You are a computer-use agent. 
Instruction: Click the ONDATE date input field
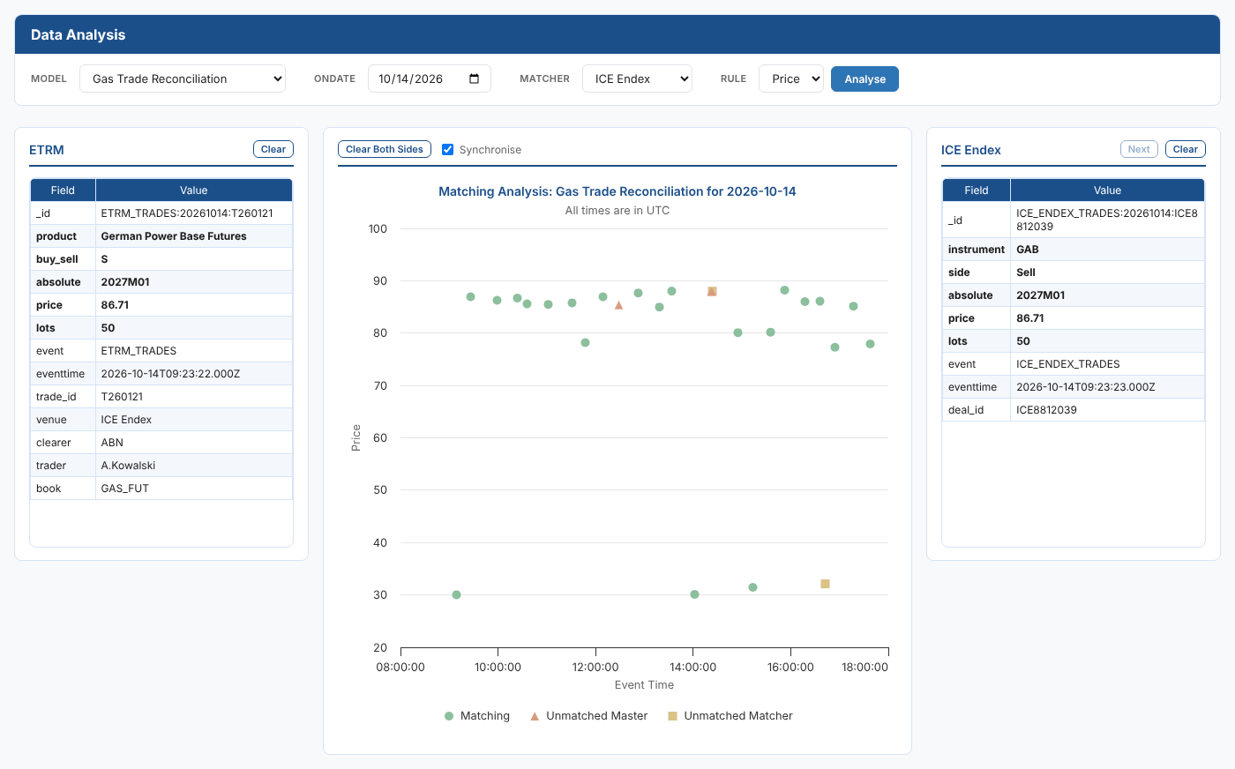click(x=429, y=78)
